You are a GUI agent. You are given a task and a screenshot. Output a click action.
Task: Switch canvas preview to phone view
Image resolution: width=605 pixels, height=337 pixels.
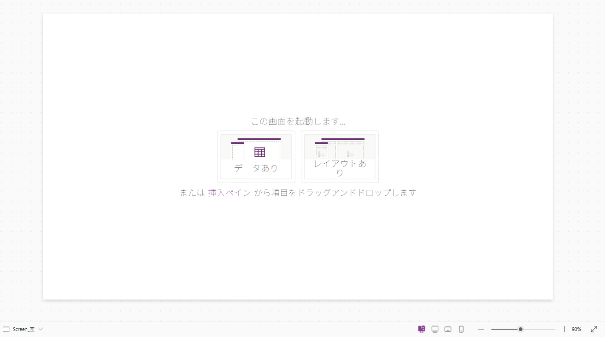(x=460, y=329)
